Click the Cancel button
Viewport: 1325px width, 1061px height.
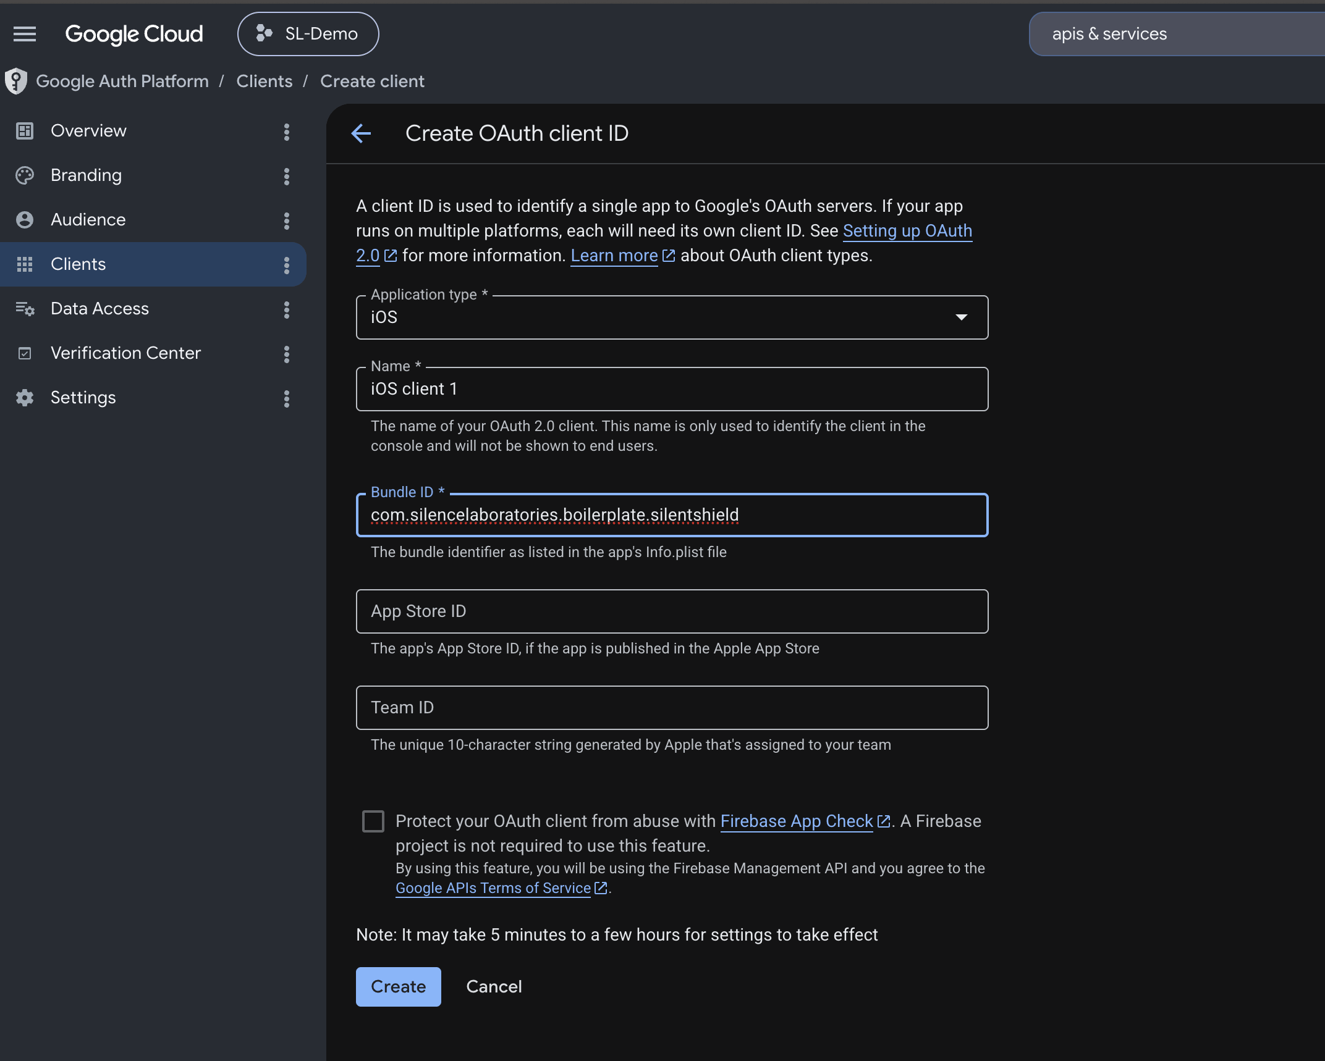coord(494,987)
